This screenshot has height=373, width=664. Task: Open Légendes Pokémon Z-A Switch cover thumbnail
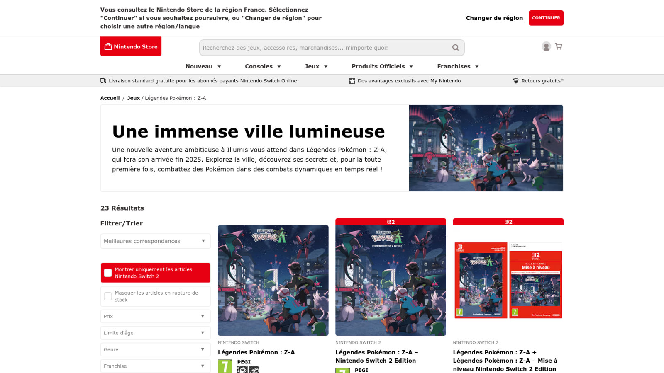click(273, 280)
